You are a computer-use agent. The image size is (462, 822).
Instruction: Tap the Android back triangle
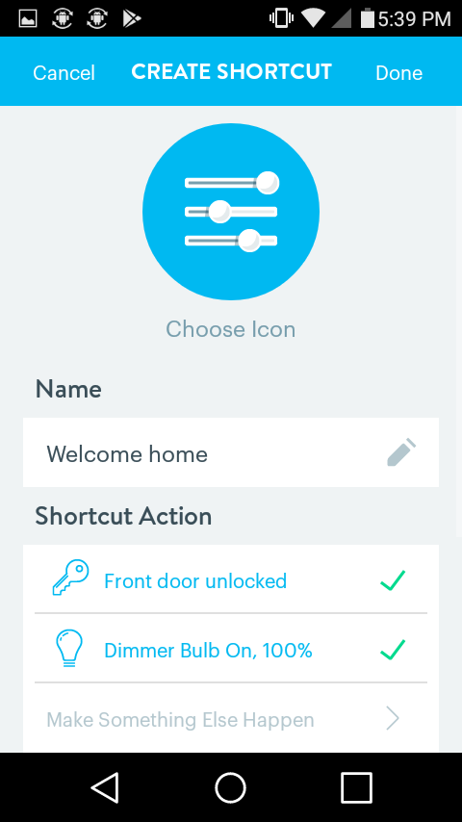pyautogui.click(x=105, y=787)
